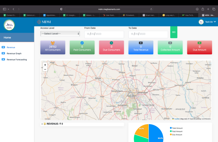Zoom in on the map
218x142 pixels.
(x=45, y=65)
